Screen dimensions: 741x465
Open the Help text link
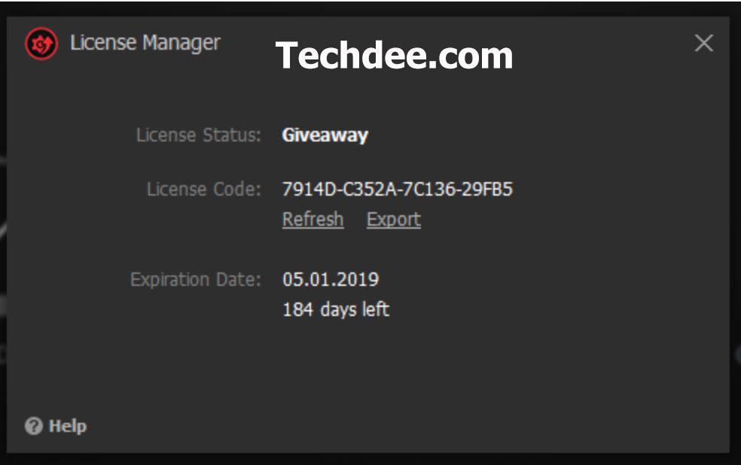[68, 427]
